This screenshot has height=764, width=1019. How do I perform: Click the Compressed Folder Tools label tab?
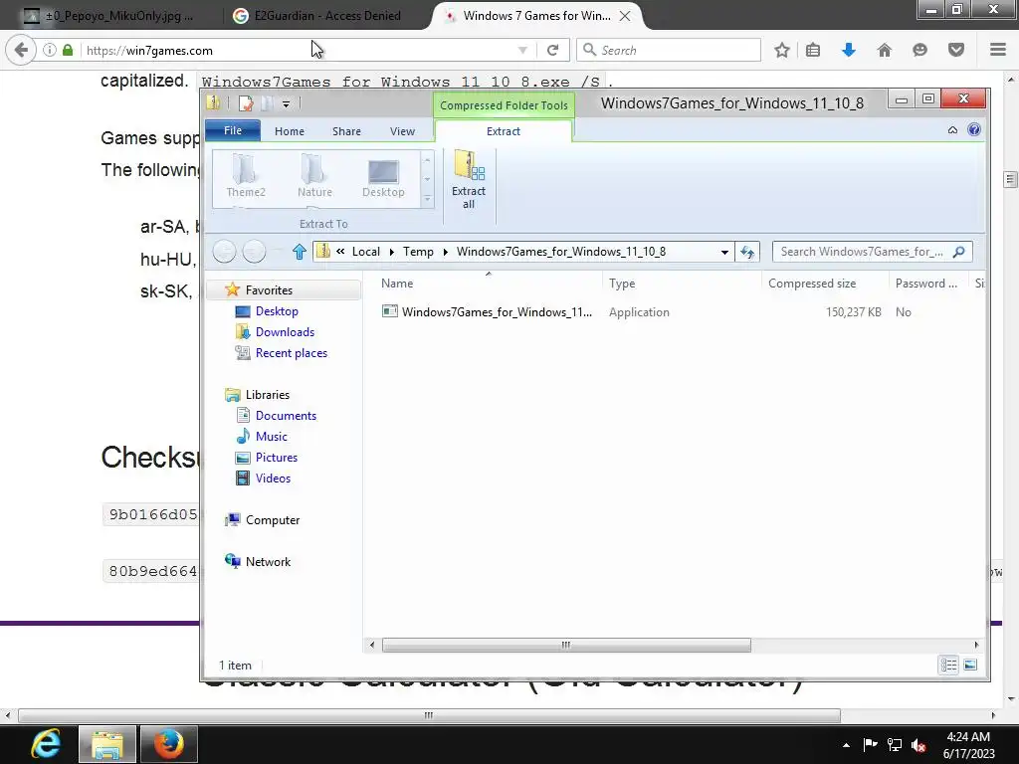tap(504, 105)
